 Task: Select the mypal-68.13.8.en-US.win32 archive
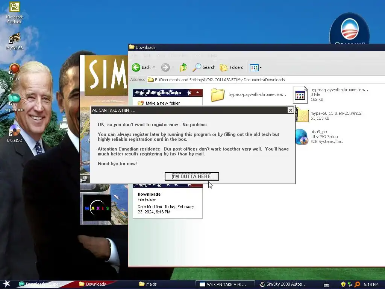click(329, 116)
